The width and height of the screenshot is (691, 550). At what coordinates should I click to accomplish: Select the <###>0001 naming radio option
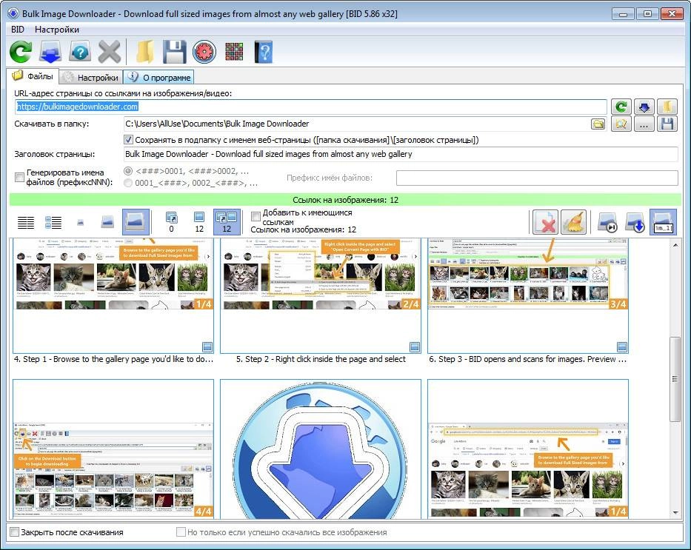click(128, 171)
